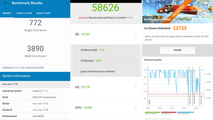Select the Geekbench 4.1.2 for Android AArch64 line
Screen dimensions: 213x120
click(x=23, y=68)
